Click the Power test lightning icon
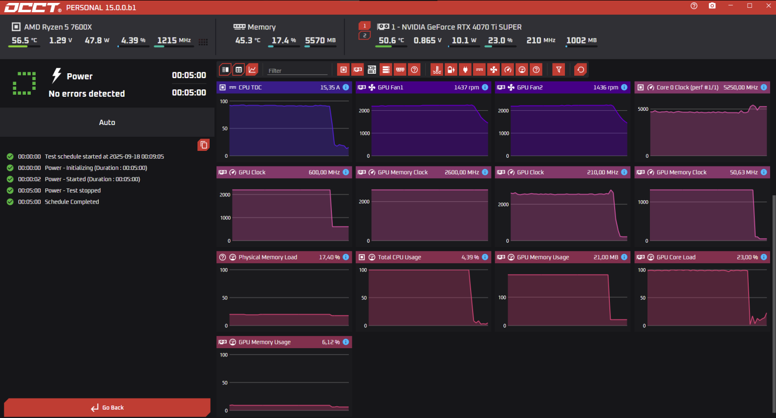The width and height of the screenshot is (776, 418). [x=57, y=75]
